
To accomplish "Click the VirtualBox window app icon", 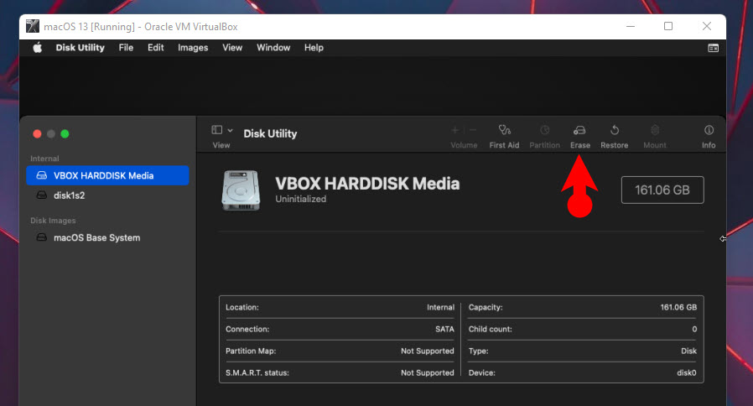I will tap(32, 27).
